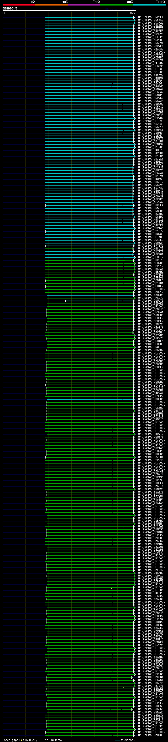Screen dimensions: 168x742
Task: Select hit label UniRef100_Q643S2
Action: [150, 388]
